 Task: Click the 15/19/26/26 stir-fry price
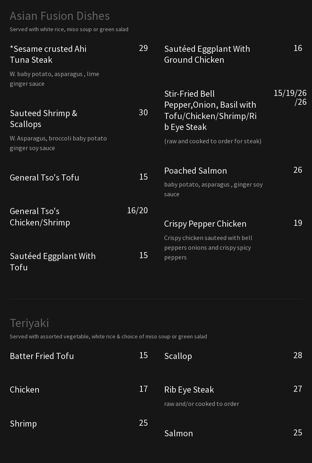click(x=290, y=98)
